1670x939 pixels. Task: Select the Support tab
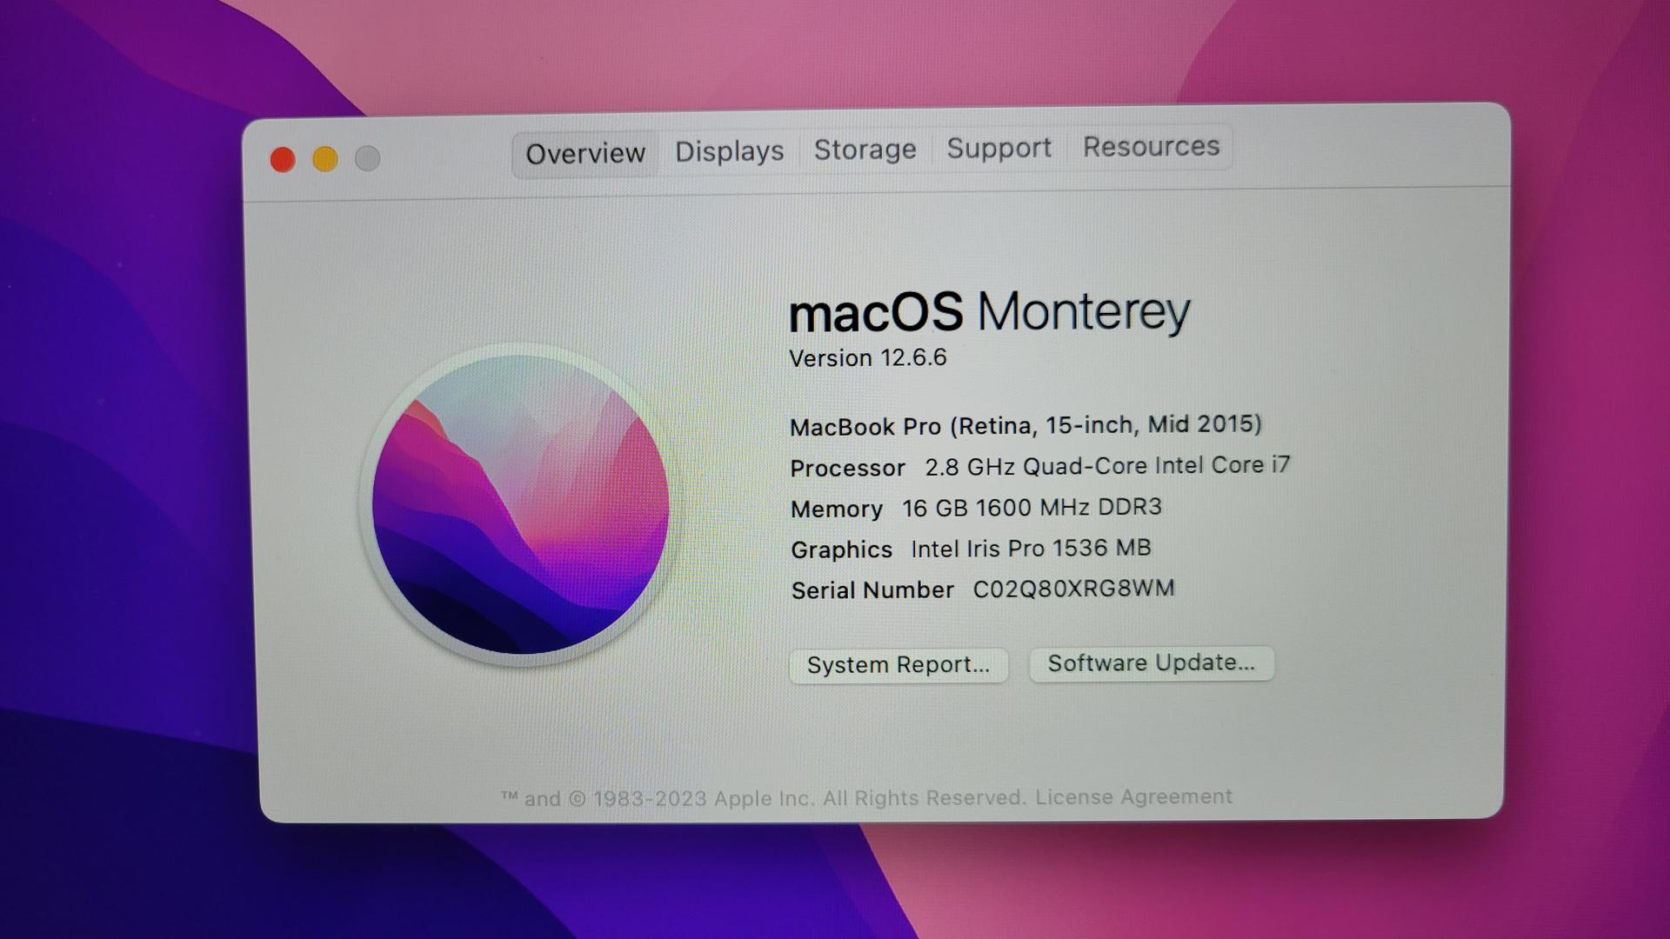coord(999,148)
